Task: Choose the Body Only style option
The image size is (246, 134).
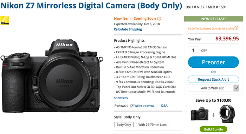Action: click(x=124, y=125)
